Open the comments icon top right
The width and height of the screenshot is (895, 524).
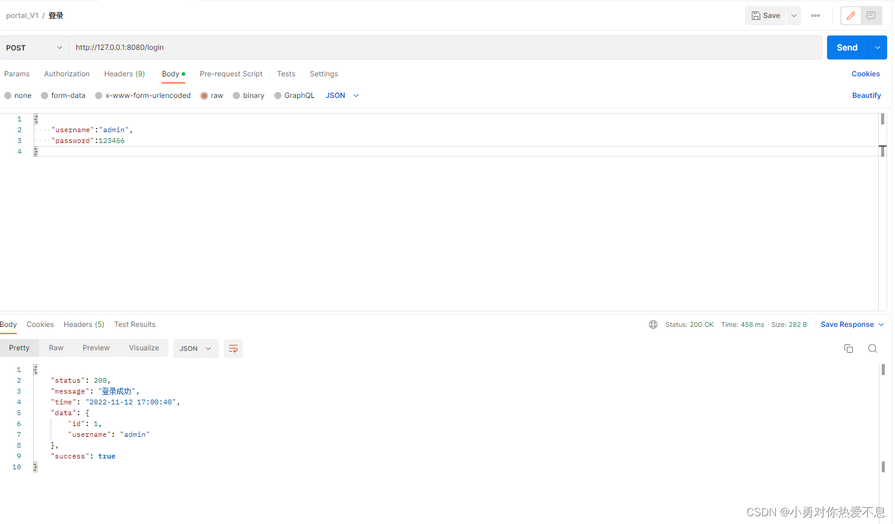870,15
